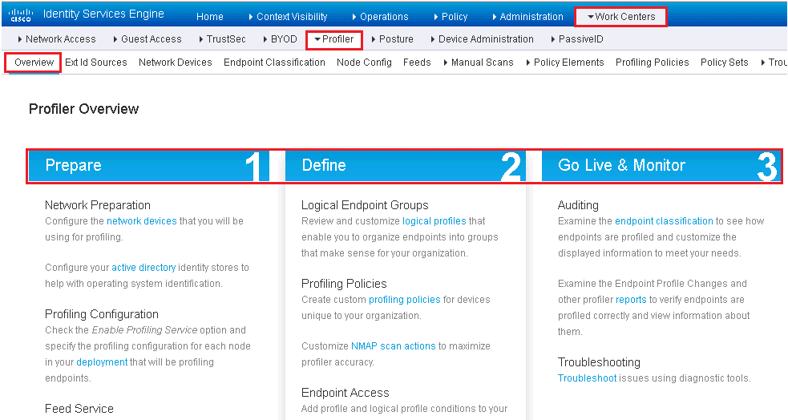Open the Node Config tab
This screenshot has width=788, height=420.
click(x=364, y=63)
